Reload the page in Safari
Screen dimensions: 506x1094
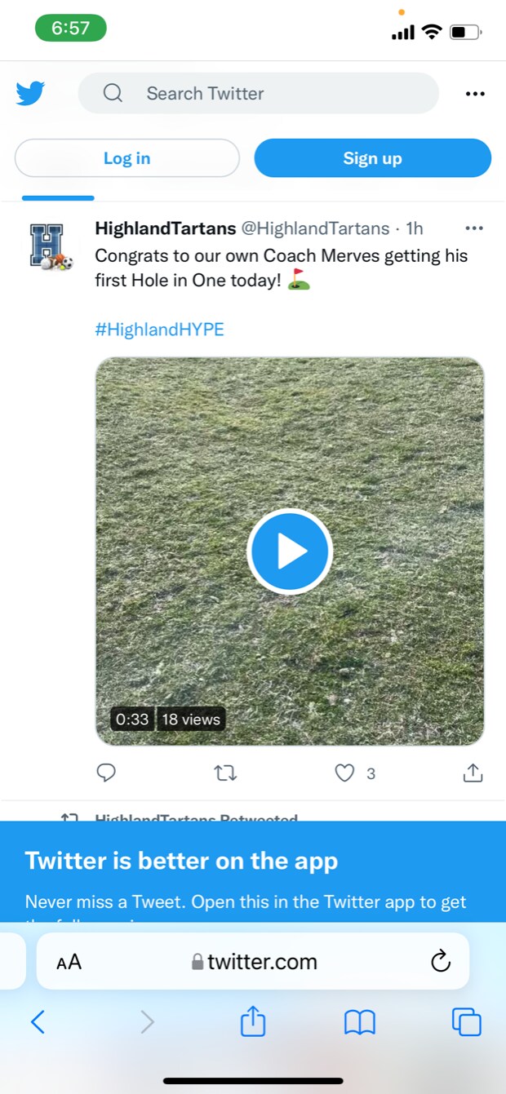[x=441, y=961]
